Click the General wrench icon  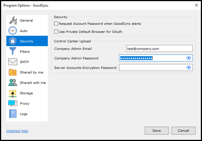point(13,20)
